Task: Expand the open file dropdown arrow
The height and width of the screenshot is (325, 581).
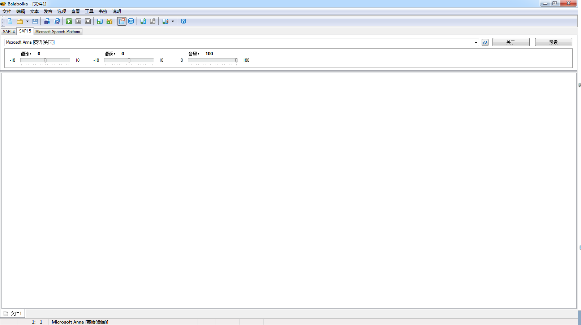Action: pyautogui.click(x=27, y=21)
